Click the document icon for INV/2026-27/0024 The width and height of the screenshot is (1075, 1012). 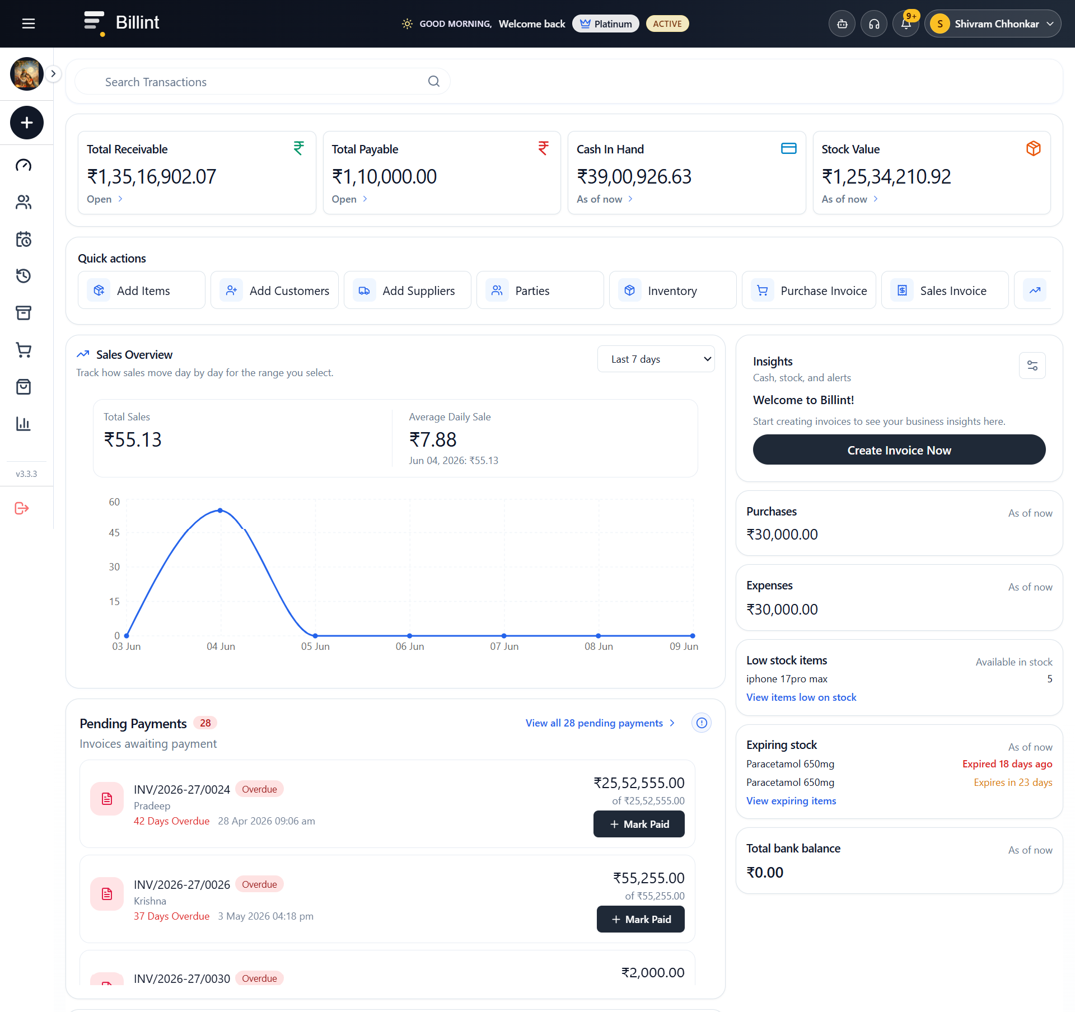coord(107,799)
